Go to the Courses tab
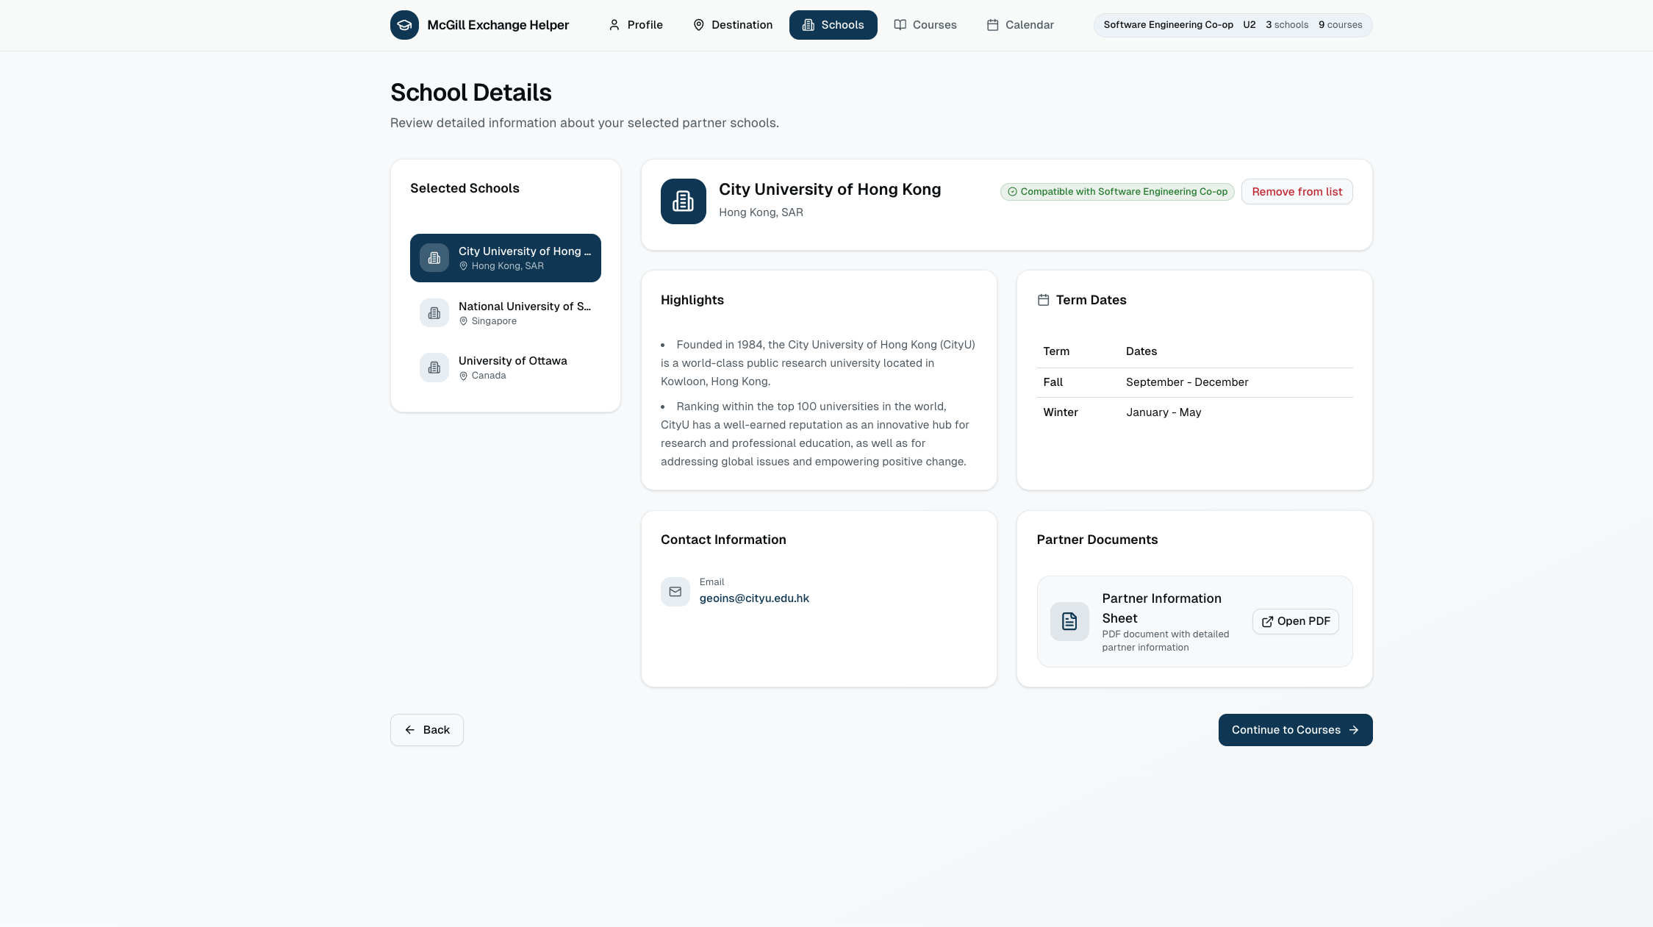 point(925,25)
